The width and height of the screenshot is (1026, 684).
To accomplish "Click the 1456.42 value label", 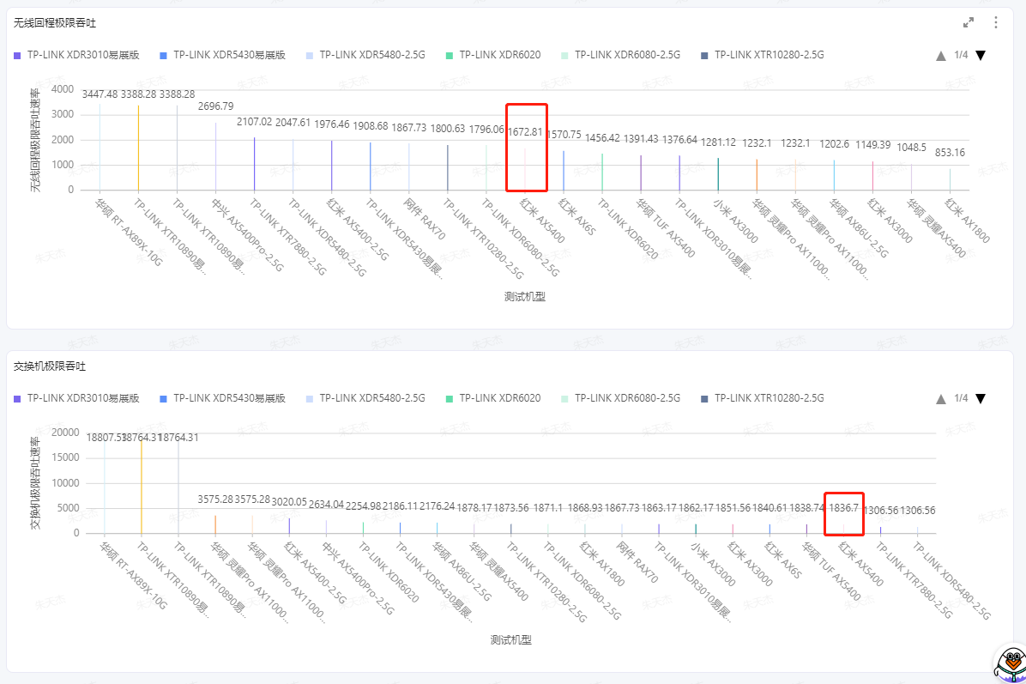I will pos(602,138).
